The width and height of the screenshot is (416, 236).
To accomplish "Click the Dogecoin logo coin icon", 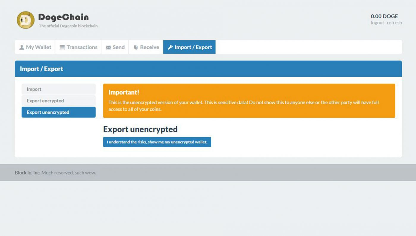I will 26,20.
